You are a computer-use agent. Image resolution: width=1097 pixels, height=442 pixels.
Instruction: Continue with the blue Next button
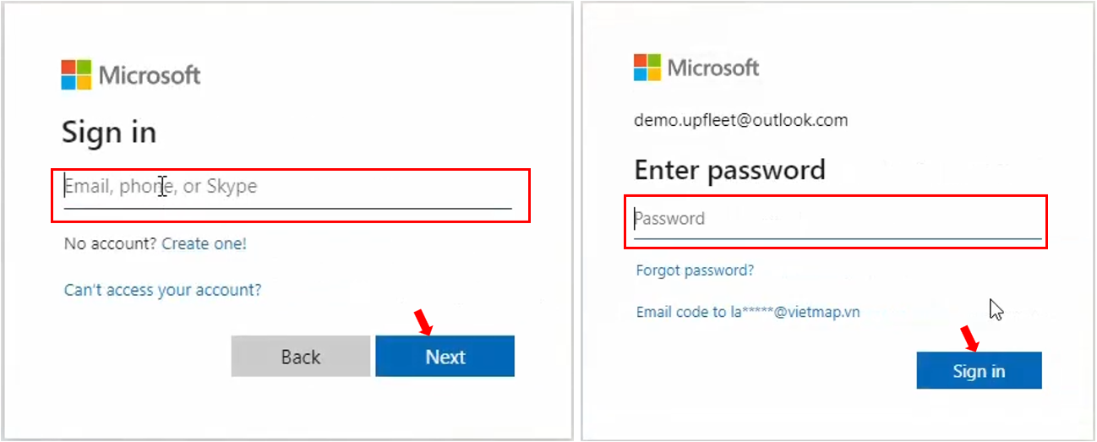click(x=445, y=357)
